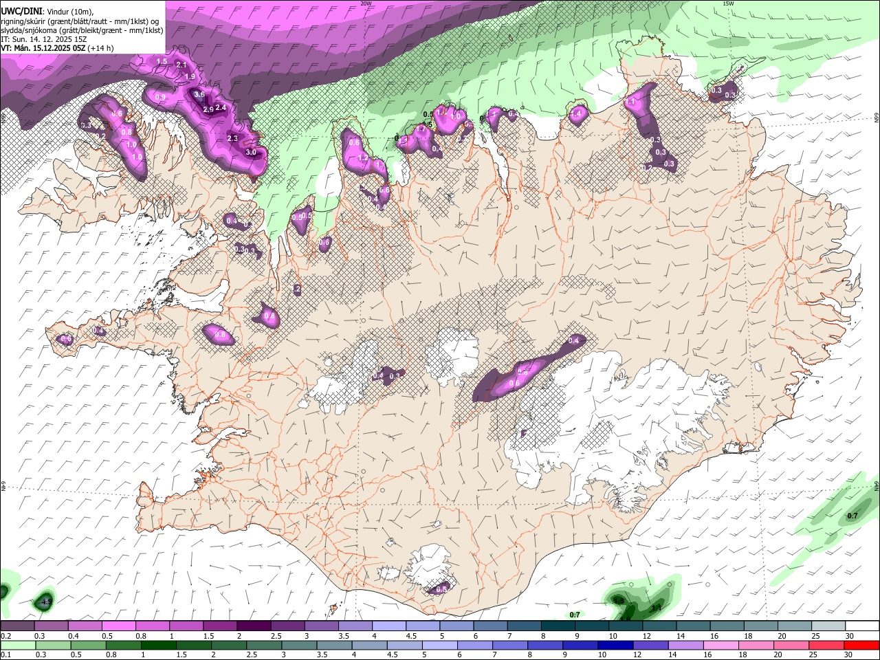Click the 3.0 snowfall value on the map
The width and height of the screenshot is (880, 660).
(x=251, y=152)
